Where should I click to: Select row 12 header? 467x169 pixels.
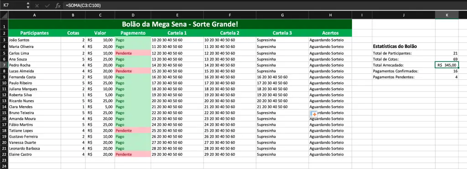4,95
